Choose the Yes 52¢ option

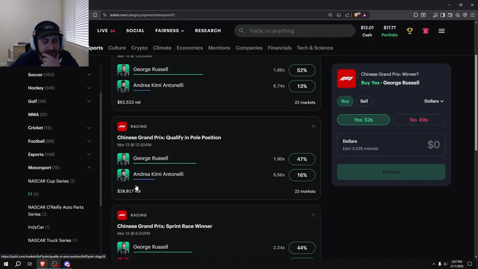click(x=363, y=120)
